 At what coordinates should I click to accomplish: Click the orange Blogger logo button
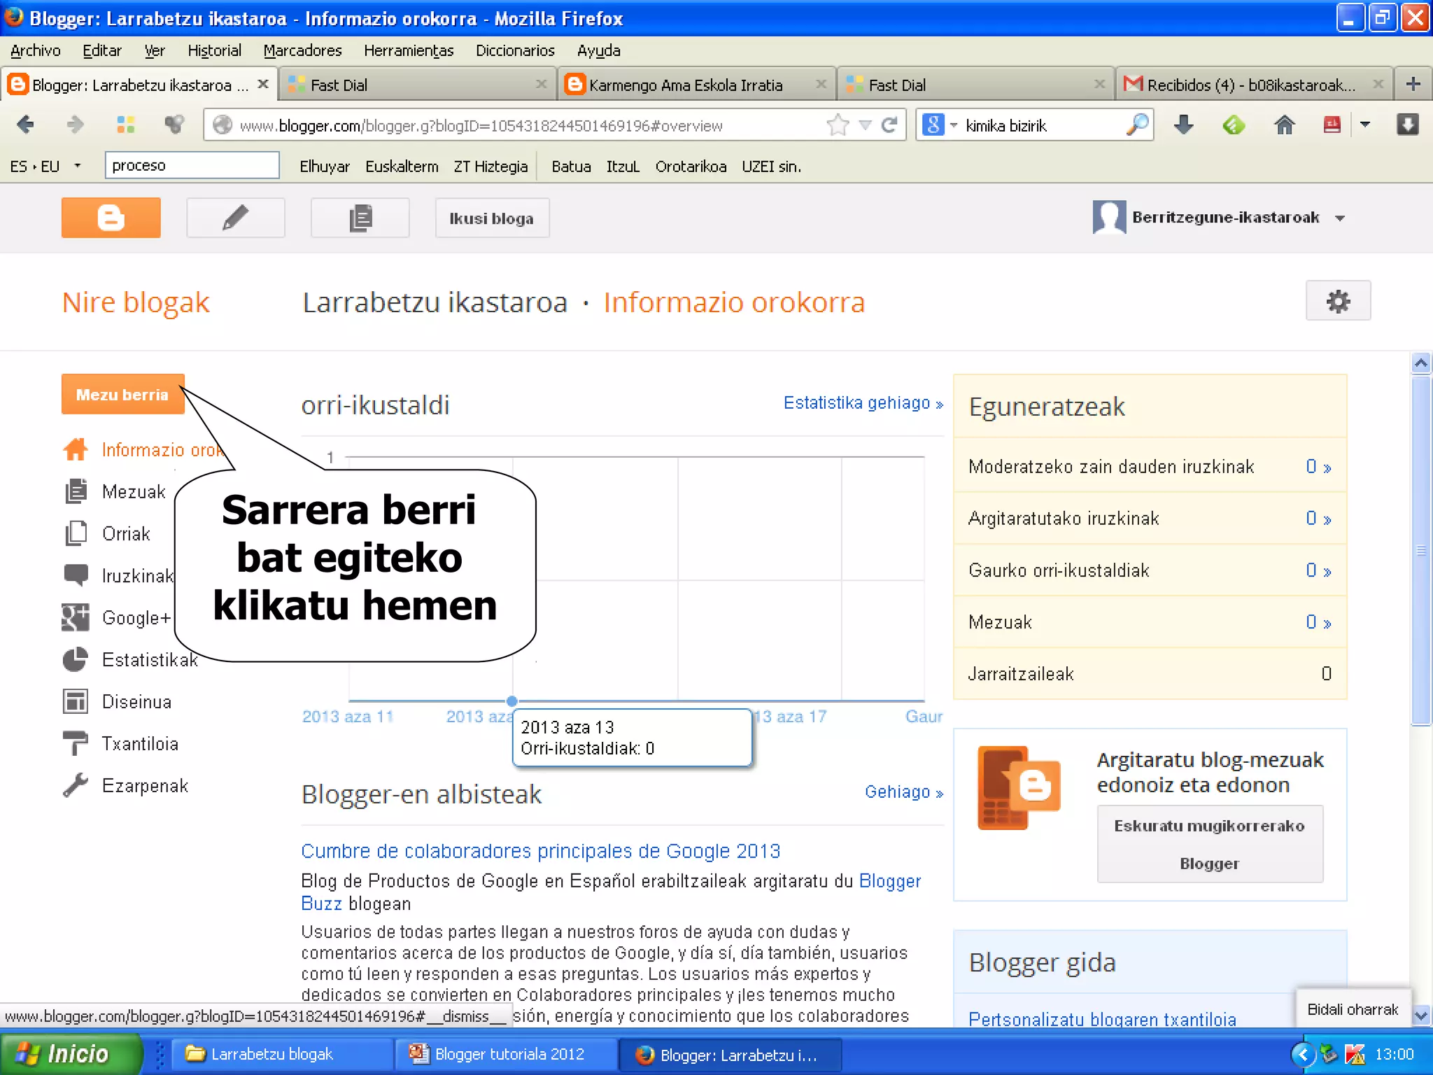[111, 218]
